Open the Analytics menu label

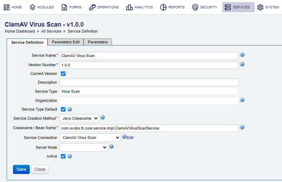[x=144, y=7]
